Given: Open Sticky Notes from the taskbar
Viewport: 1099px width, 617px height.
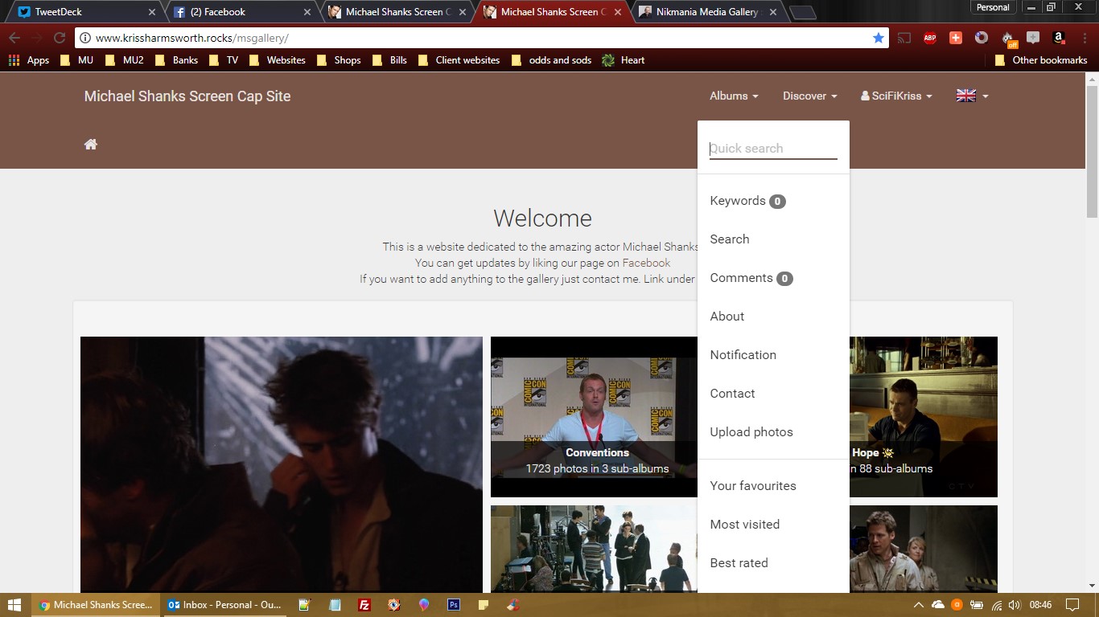Looking at the screenshot, I should pyautogui.click(x=483, y=604).
